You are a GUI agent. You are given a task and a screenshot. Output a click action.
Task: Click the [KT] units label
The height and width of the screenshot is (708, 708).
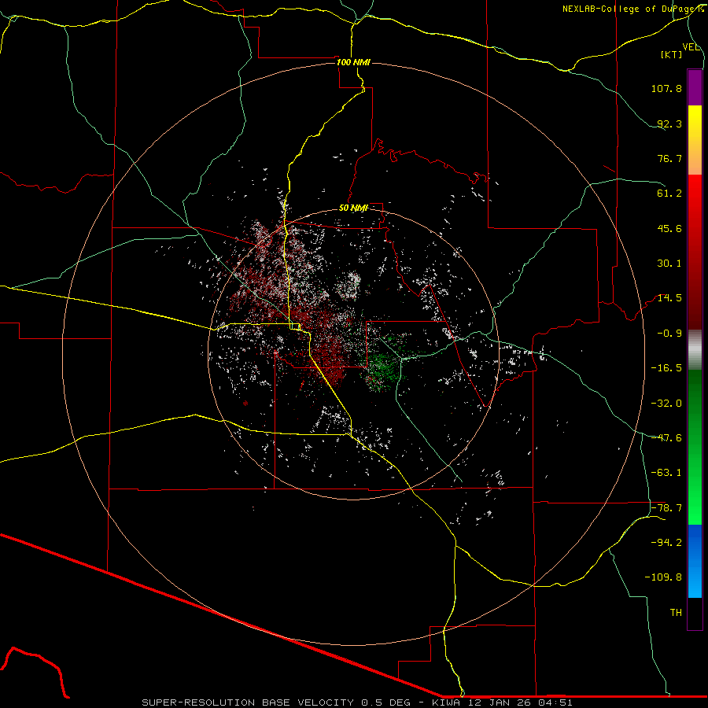click(x=672, y=54)
